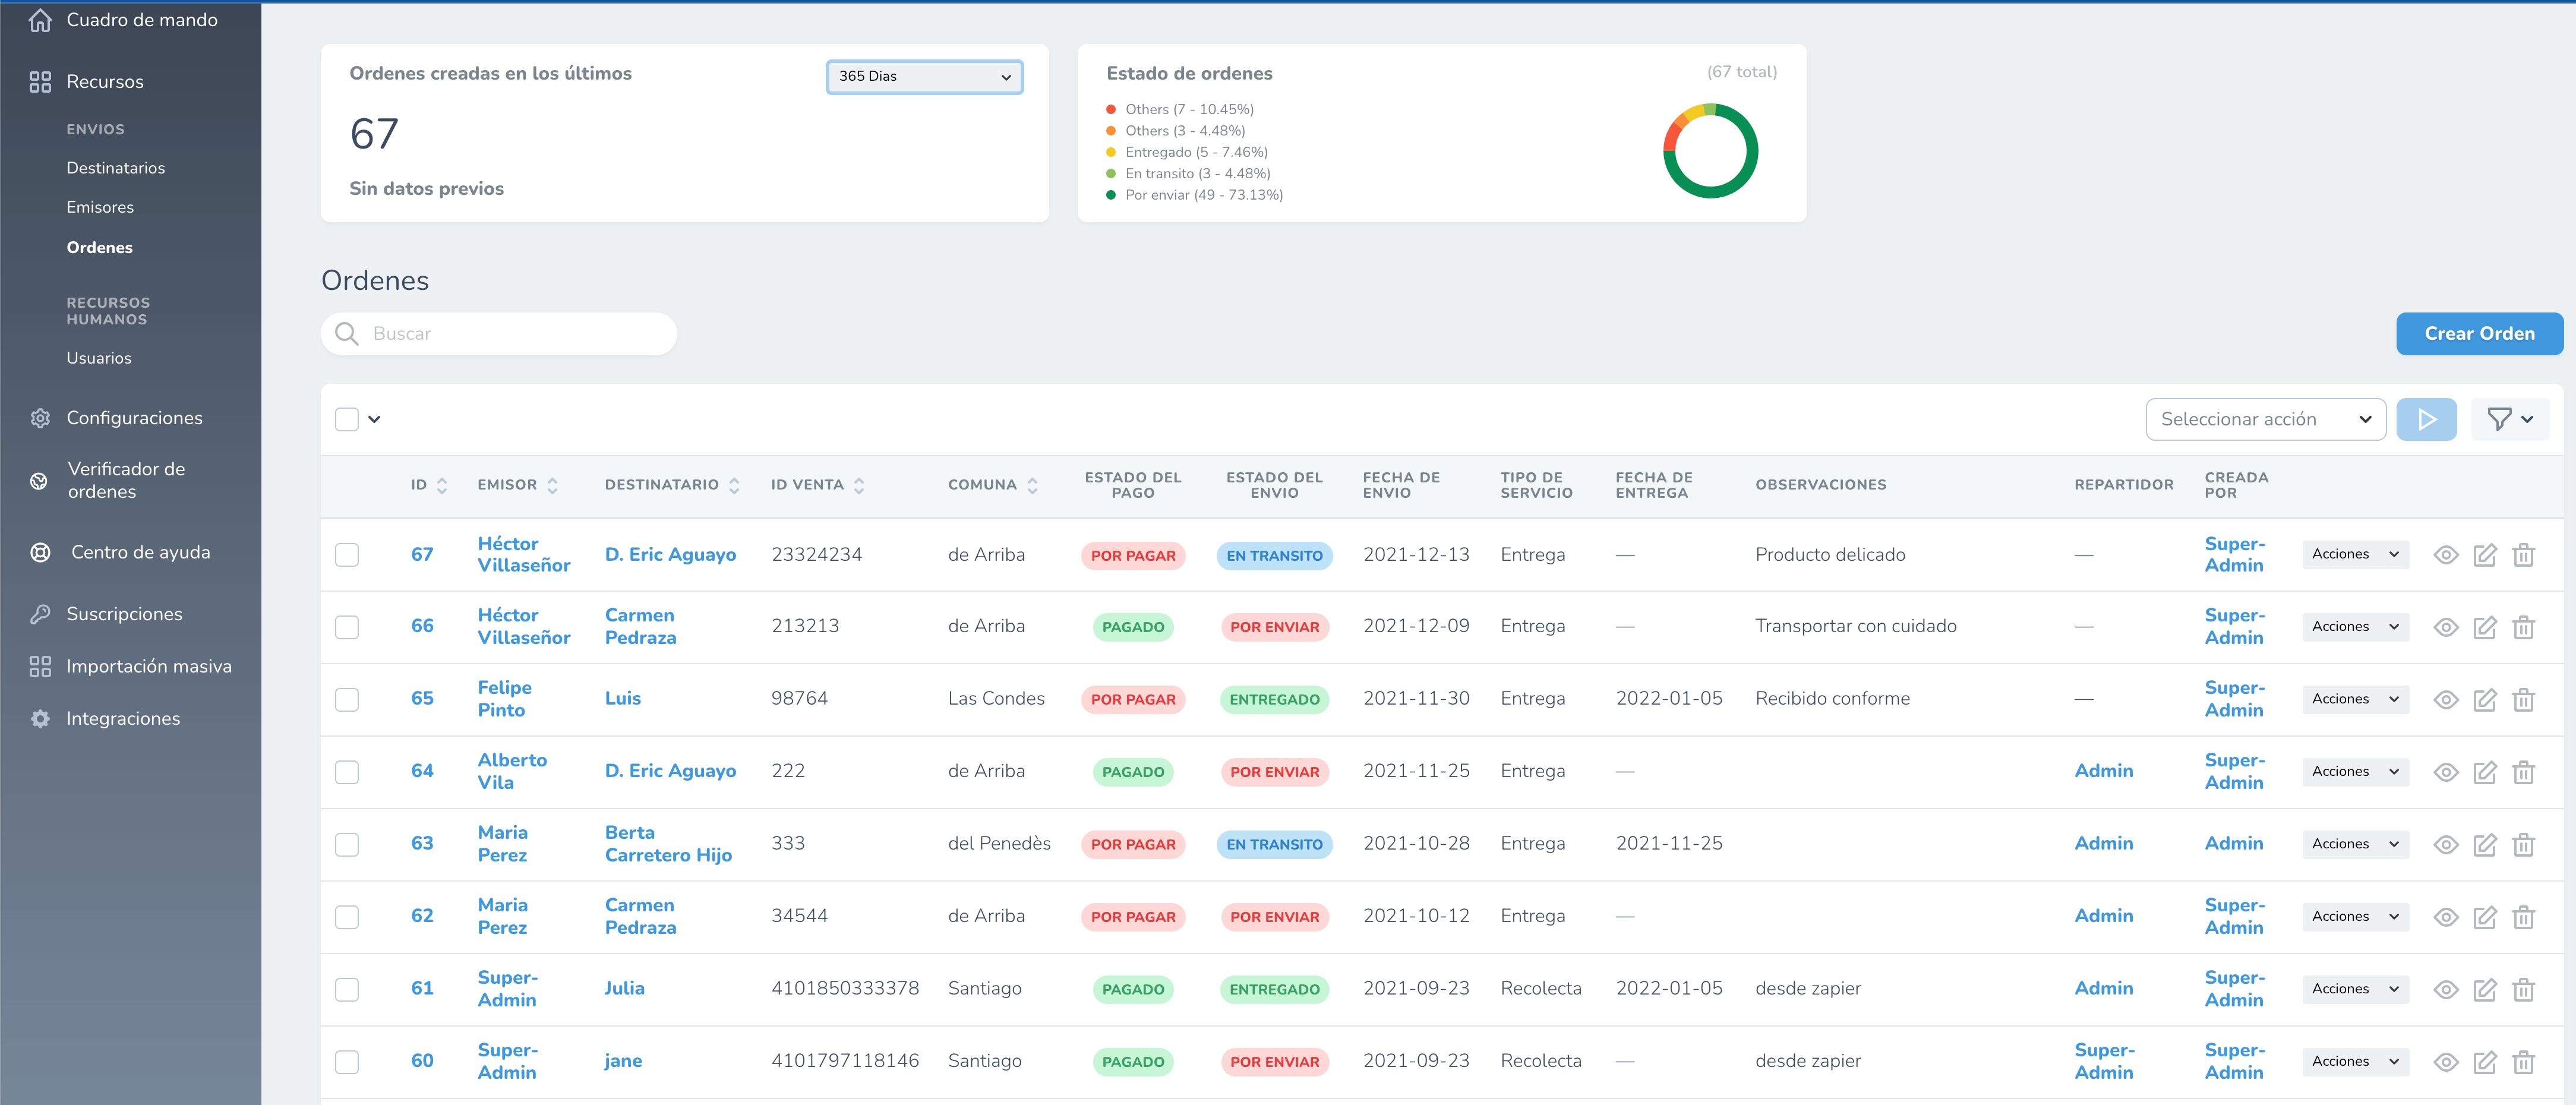Toggle the select-all checkbox in table header
The image size is (2576, 1105).
[x=347, y=419]
